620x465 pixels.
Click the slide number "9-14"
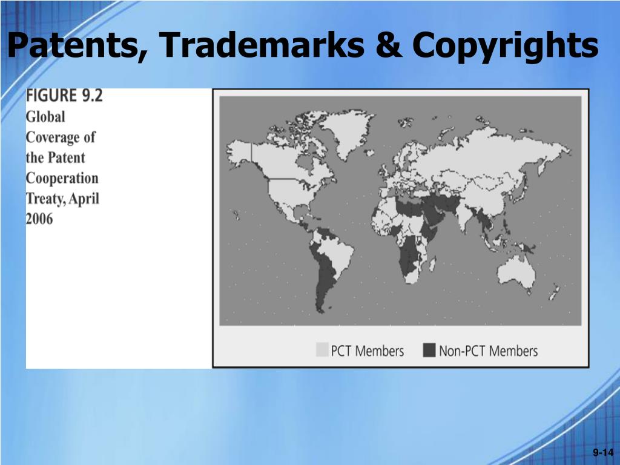point(602,452)
